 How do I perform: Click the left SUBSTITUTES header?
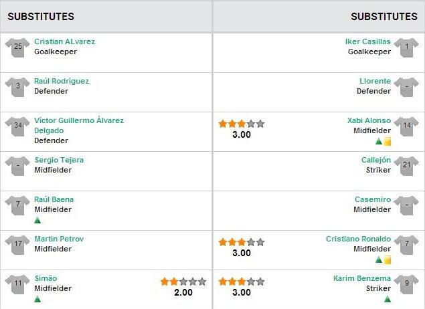coord(41,16)
